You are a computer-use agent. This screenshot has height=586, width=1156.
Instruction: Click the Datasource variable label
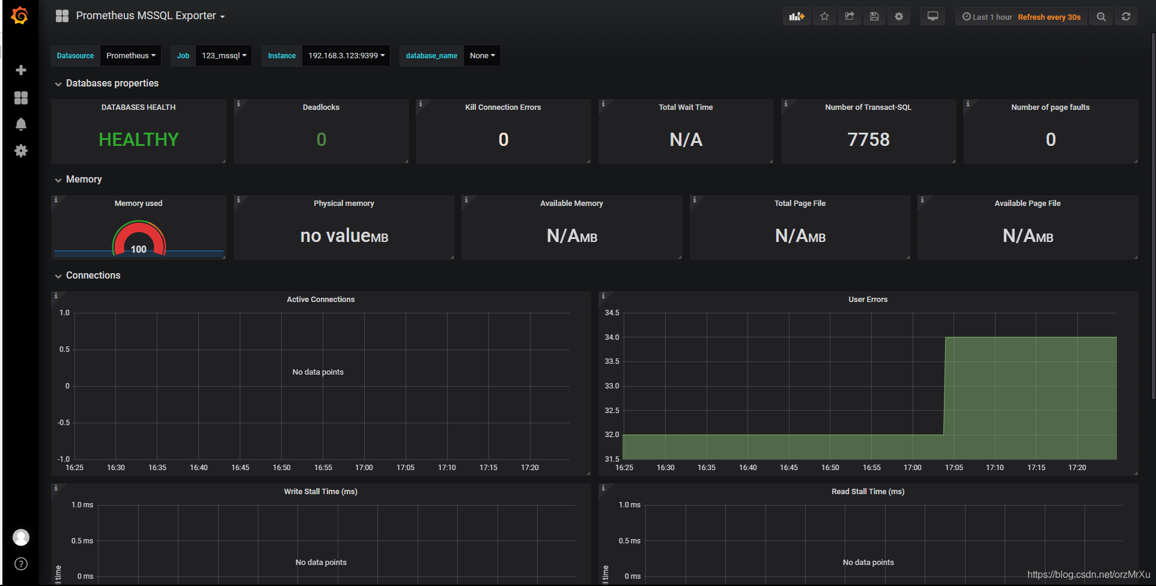point(75,56)
